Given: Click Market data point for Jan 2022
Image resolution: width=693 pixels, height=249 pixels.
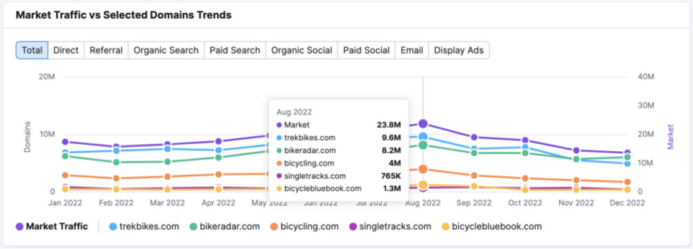Looking at the screenshot, I should (x=66, y=142).
